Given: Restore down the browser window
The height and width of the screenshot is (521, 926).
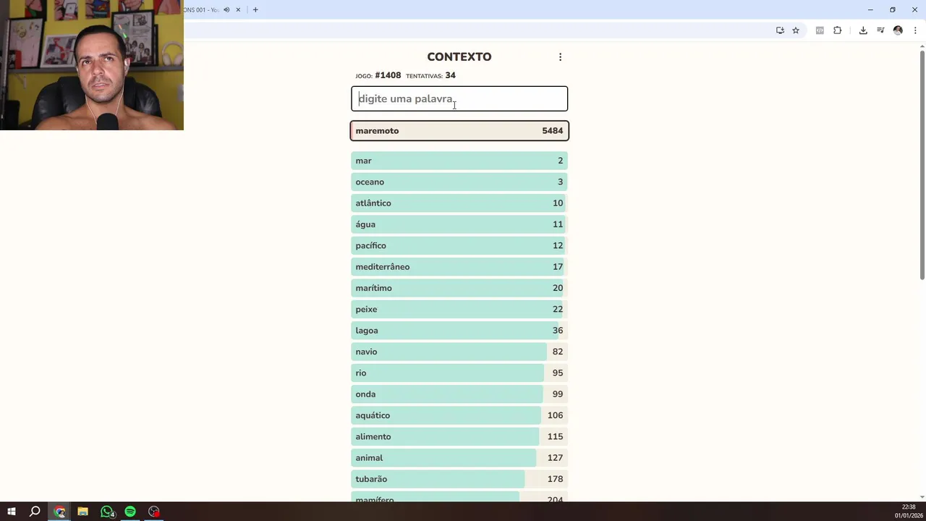Looking at the screenshot, I should tap(893, 9).
